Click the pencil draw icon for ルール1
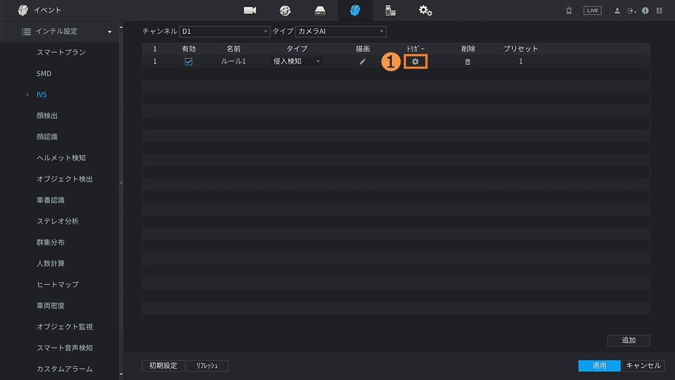Viewport: 675px width, 380px height. tap(362, 61)
